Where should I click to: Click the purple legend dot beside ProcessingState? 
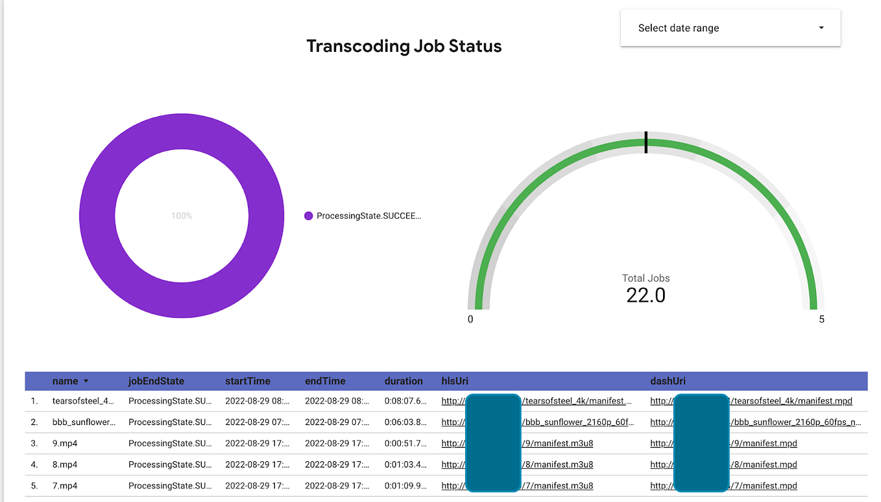pyautogui.click(x=308, y=215)
